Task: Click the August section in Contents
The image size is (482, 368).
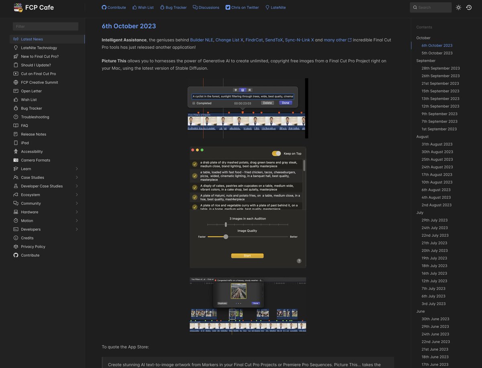Action: coord(423,137)
